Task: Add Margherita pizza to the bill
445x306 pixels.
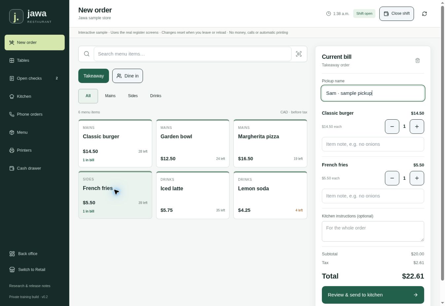Action: [x=270, y=143]
